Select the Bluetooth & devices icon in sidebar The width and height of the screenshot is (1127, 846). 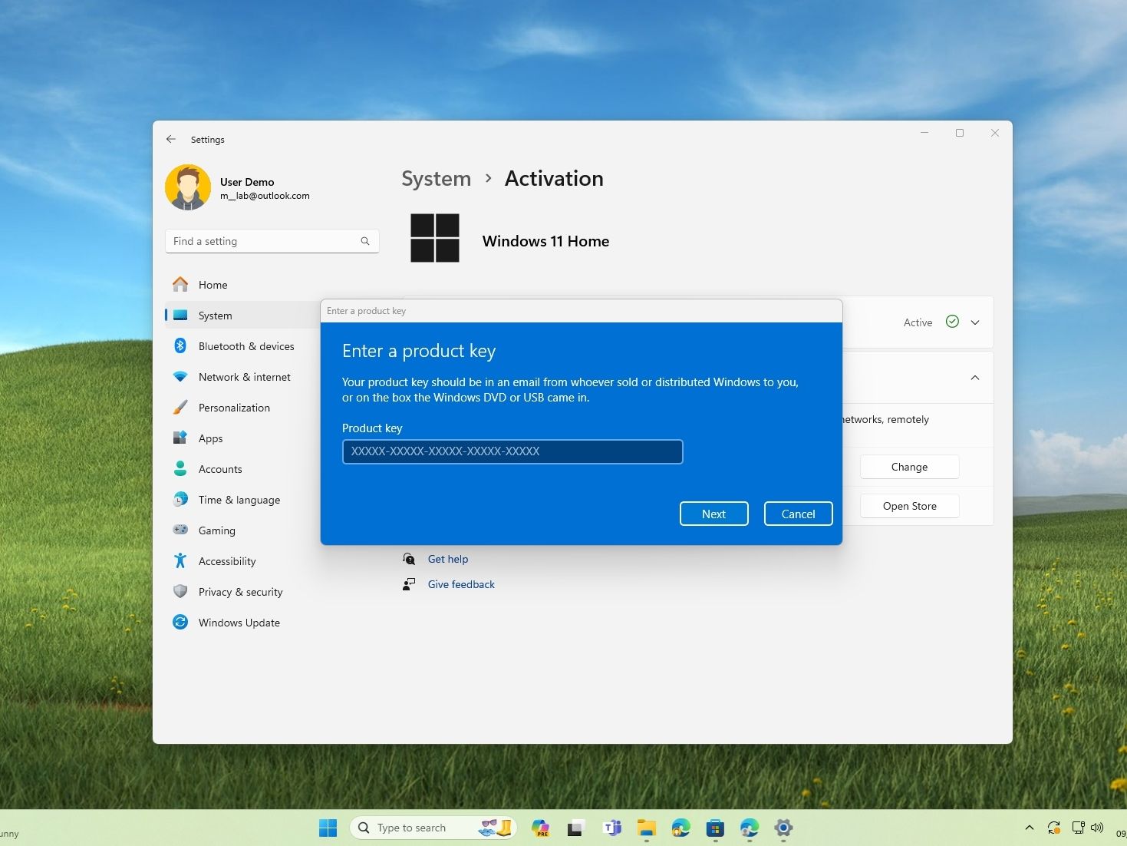[180, 345]
